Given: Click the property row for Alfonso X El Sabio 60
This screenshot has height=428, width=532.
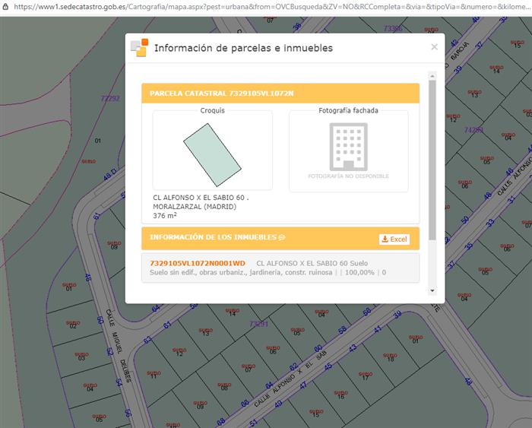Looking at the screenshot, I should pos(280,268).
